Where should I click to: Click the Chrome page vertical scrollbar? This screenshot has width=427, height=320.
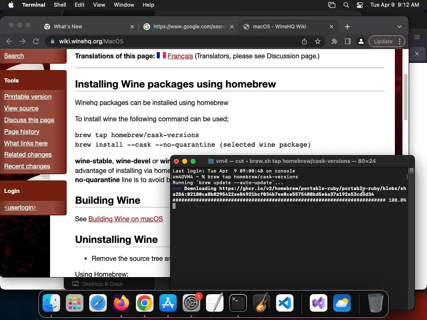[405, 97]
